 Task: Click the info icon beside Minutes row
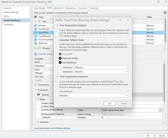click(x=35, y=26)
